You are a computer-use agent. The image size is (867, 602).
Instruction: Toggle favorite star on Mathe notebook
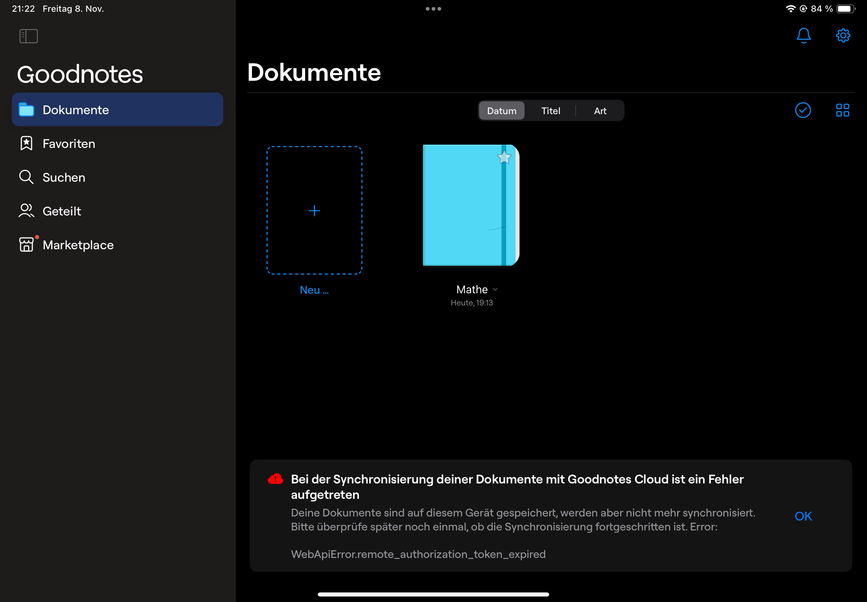[x=504, y=157]
